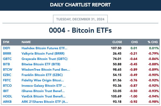161x106 pixels.
Task: Click the EZBC ticker symbol
Action: [x=7, y=75]
